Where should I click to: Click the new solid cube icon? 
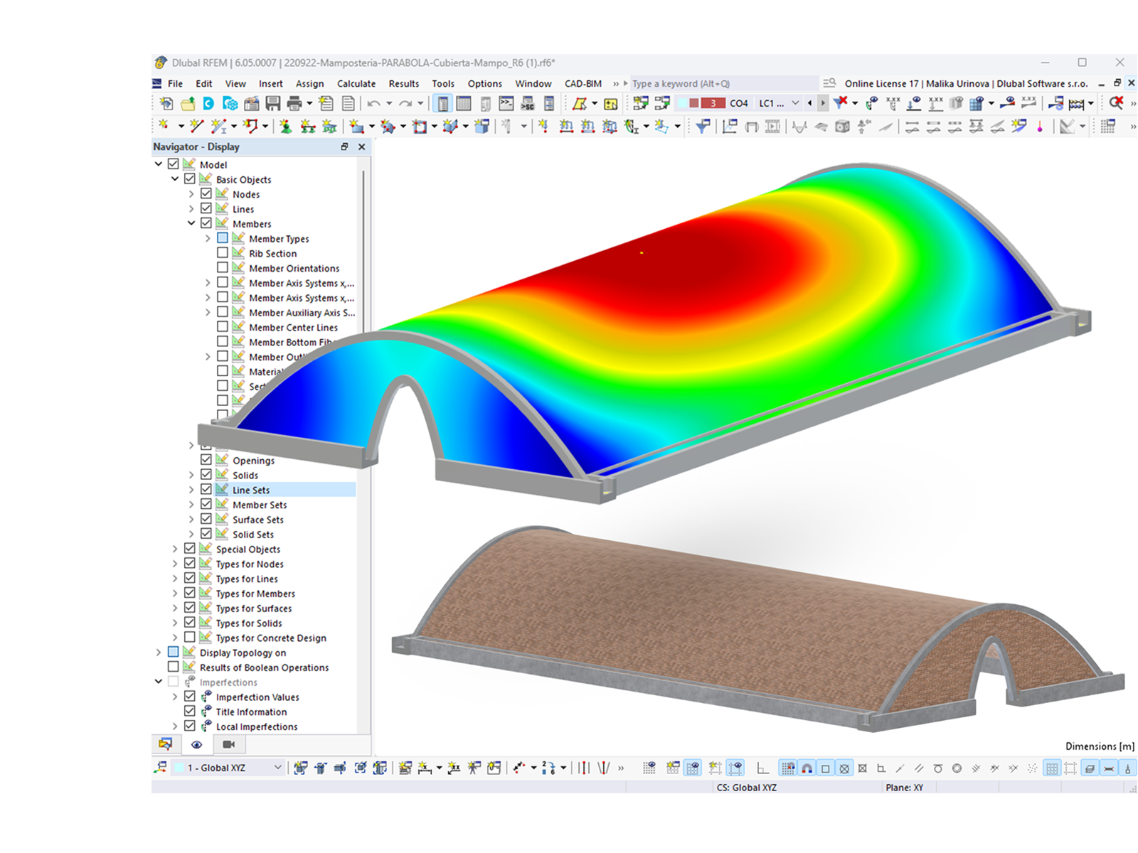pyautogui.click(x=482, y=127)
